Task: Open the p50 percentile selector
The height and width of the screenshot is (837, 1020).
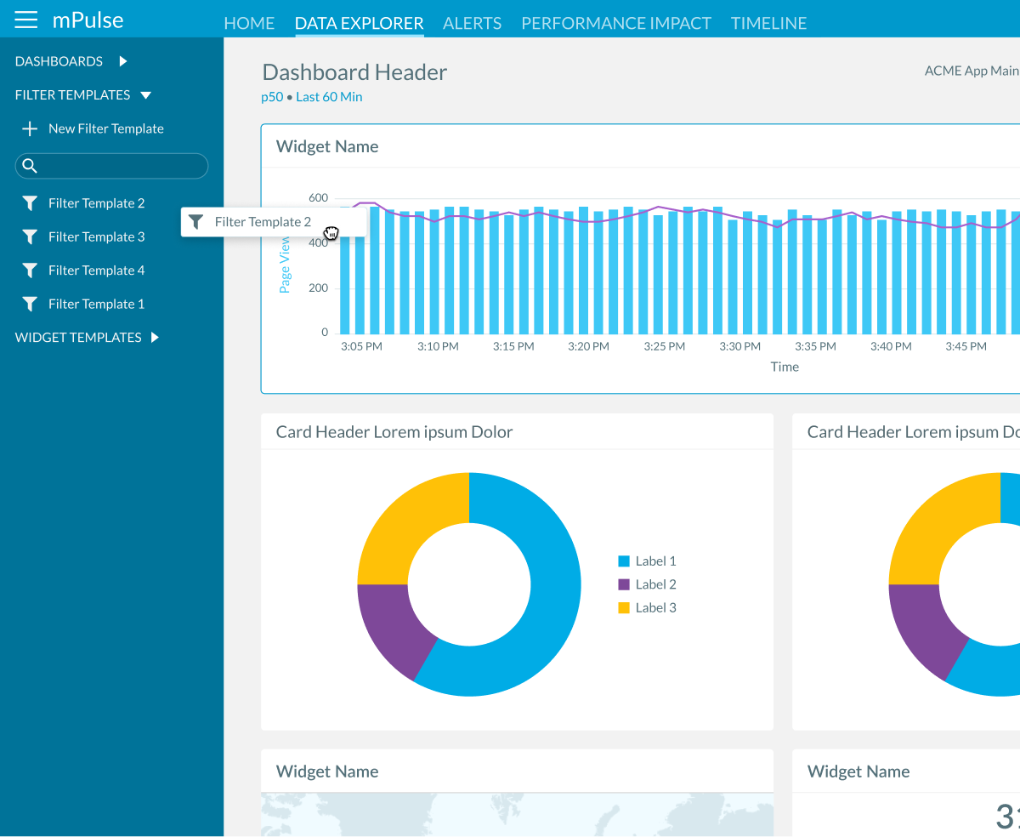Action: pyautogui.click(x=272, y=96)
